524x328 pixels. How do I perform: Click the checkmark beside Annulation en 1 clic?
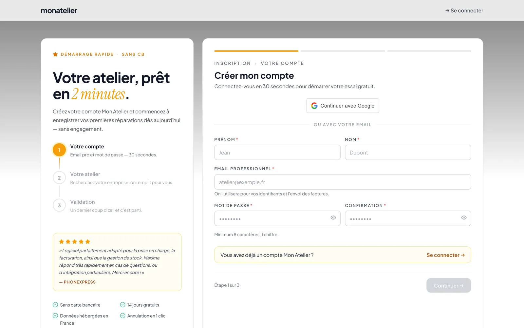click(x=122, y=316)
